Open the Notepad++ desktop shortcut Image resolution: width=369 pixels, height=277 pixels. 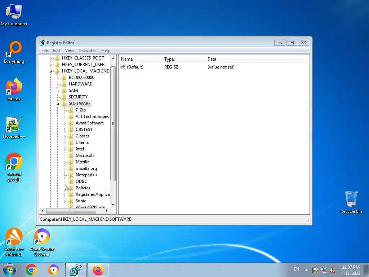pyautogui.click(x=14, y=127)
